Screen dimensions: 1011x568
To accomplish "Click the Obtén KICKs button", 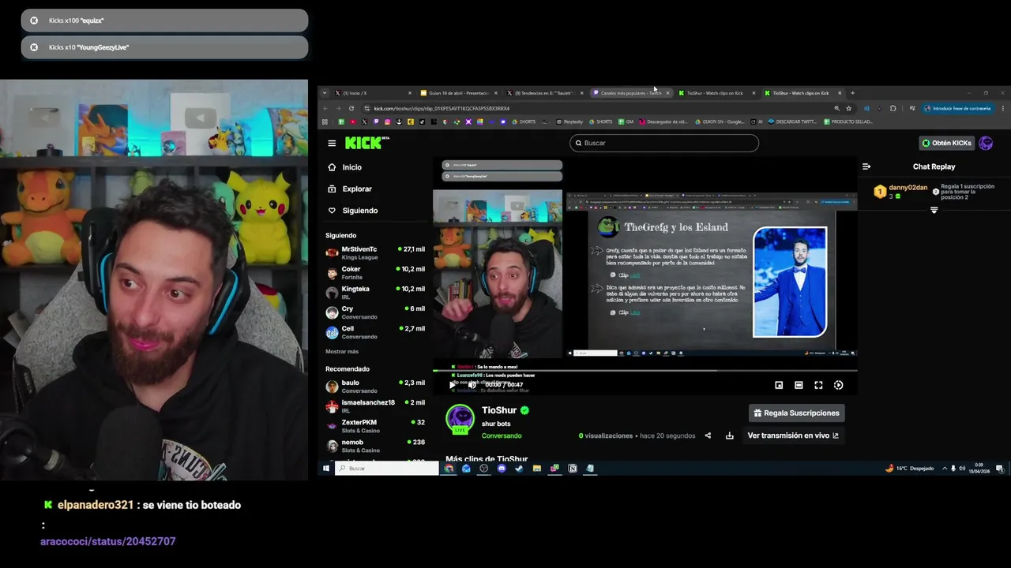I will tap(946, 143).
